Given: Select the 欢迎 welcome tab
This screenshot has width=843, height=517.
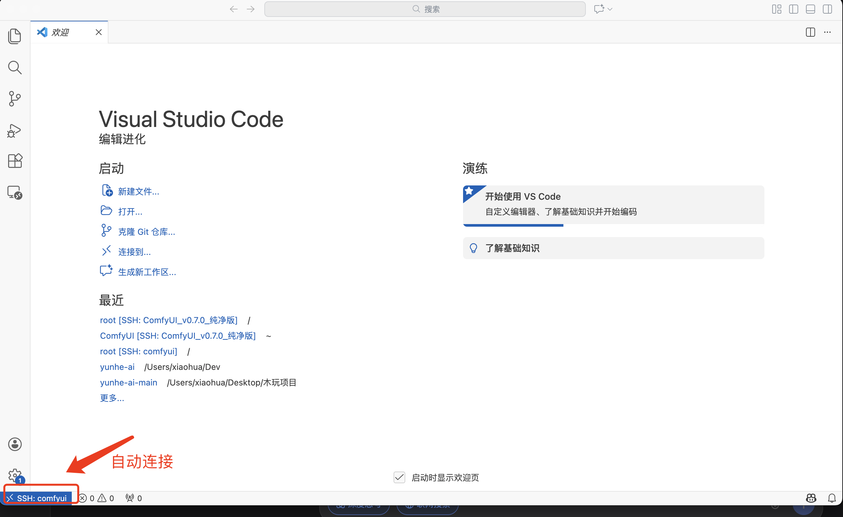Looking at the screenshot, I should tap(60, 32).
